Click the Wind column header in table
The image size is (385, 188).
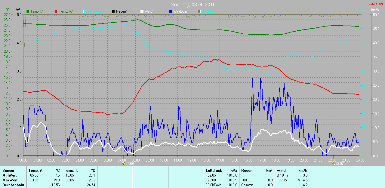coord(281,171)
